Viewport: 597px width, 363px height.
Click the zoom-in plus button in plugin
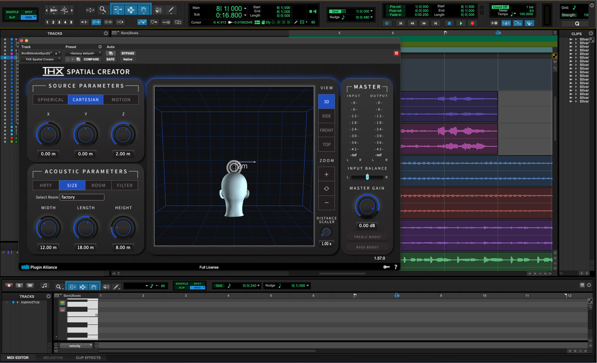tap(326, 175)
